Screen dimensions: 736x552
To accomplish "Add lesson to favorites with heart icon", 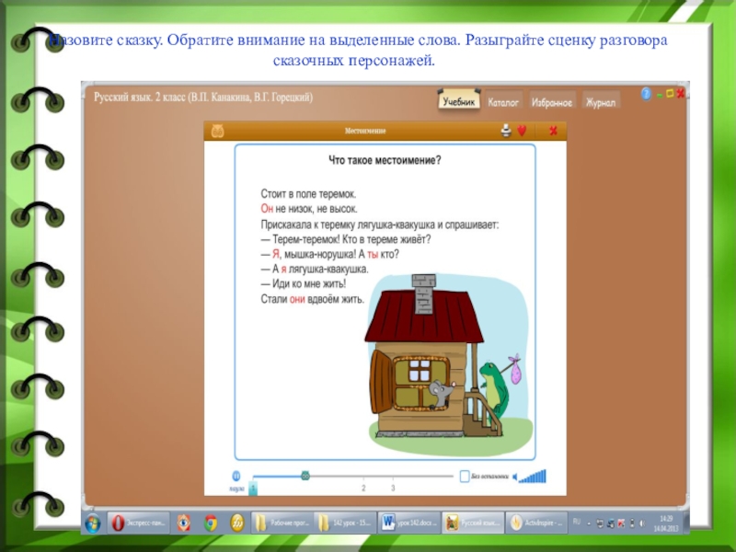I will pos(522,131).
